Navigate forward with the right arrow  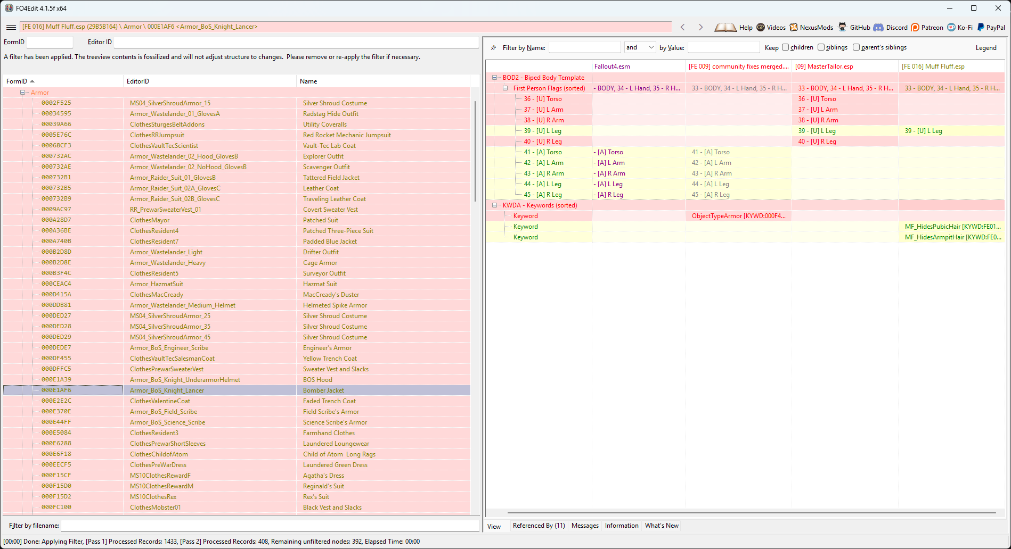(700, 27)
